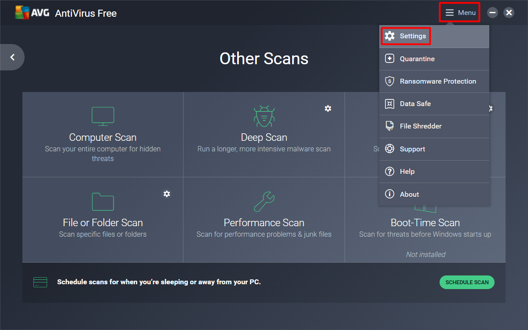Screen dimensions: 528x330
Task: Go back using the left arrow button
Action: point(12,57)
